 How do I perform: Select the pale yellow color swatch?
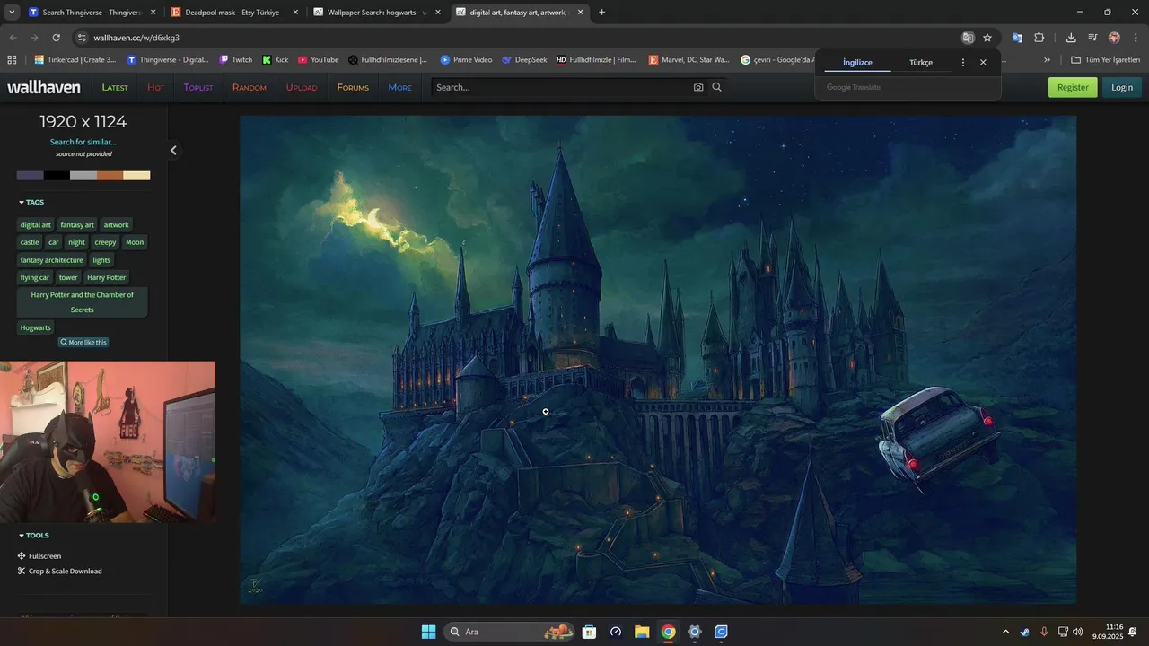(x=136, y=176)
